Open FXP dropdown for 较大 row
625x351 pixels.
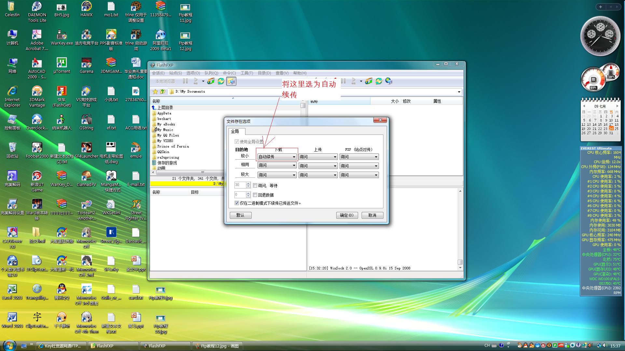359,175
